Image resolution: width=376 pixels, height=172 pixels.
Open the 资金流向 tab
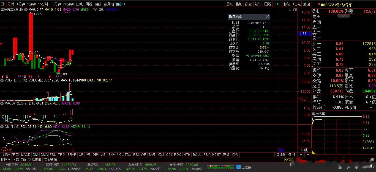[50, 160]
